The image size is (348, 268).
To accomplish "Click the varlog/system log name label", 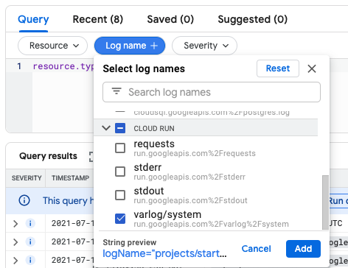I will tap(167, 215).
